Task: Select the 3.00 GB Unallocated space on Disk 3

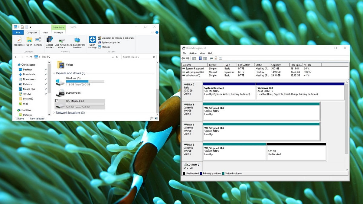Action: (x=296, y=151)
